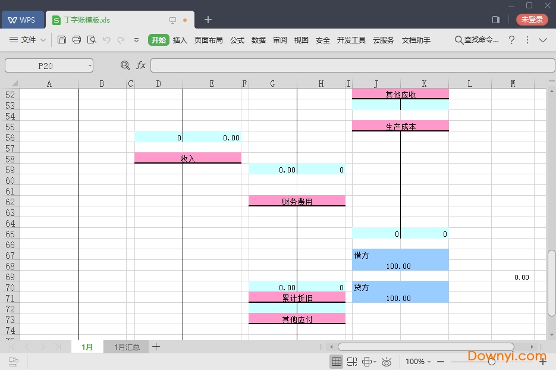Screen dimensions: 556x370
Task: Open the help question mark icon
Action: [511, 40]
